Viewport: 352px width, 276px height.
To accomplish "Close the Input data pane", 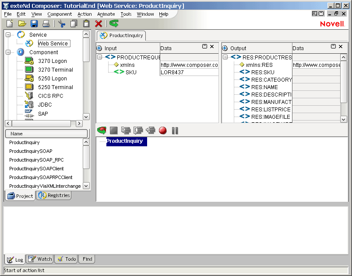I will [x=212, y=46].
